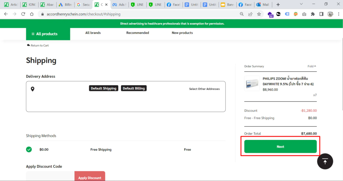Reload the checkout page
Screen dimensions: 343x181
pos(23,14)
